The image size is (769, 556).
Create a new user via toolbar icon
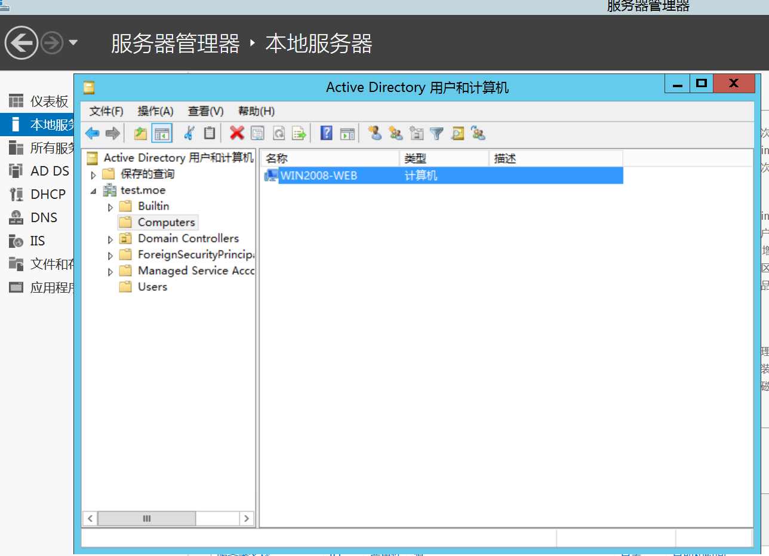coord(375,133)
